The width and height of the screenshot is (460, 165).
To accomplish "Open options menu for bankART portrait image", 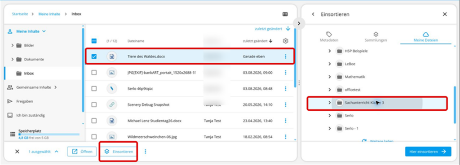I will pyautogui.click(x=285, y=73).
